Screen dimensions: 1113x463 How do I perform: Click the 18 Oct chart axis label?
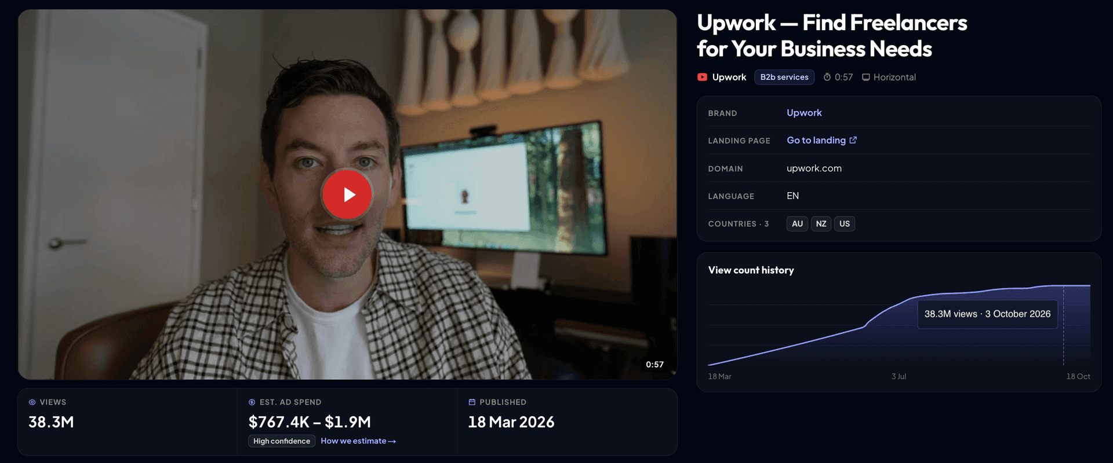(x=1078, y=377)
